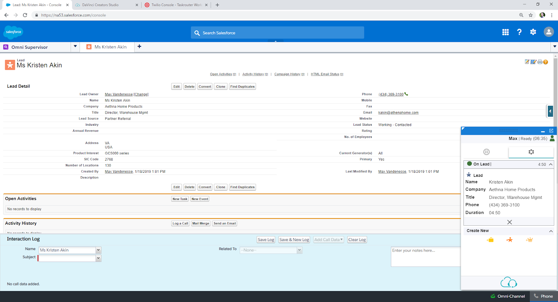Click the New Task button
Screen dimensions: 558x302
180,199
